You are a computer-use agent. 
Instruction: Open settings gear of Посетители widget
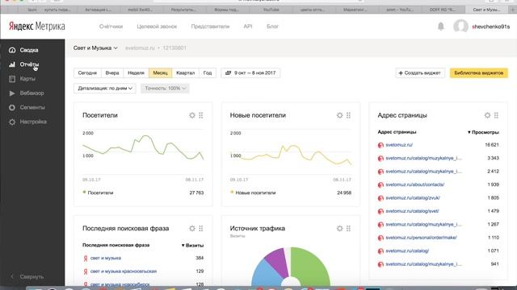pyautogui.click(x=192, y=115)
